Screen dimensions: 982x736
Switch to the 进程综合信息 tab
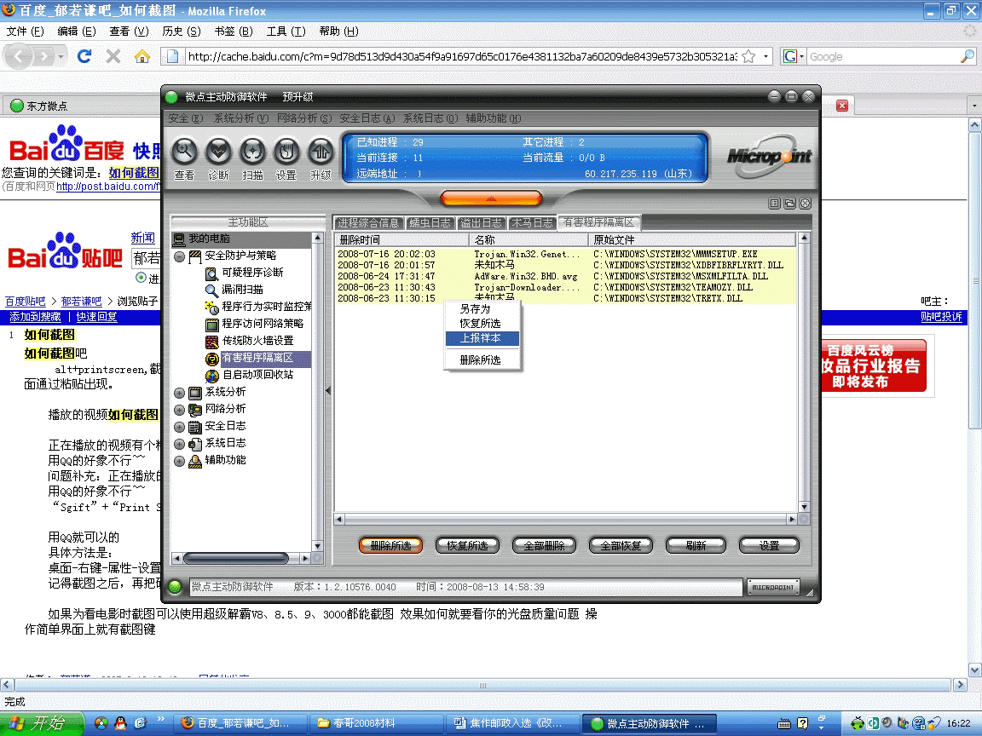[368, 223]
